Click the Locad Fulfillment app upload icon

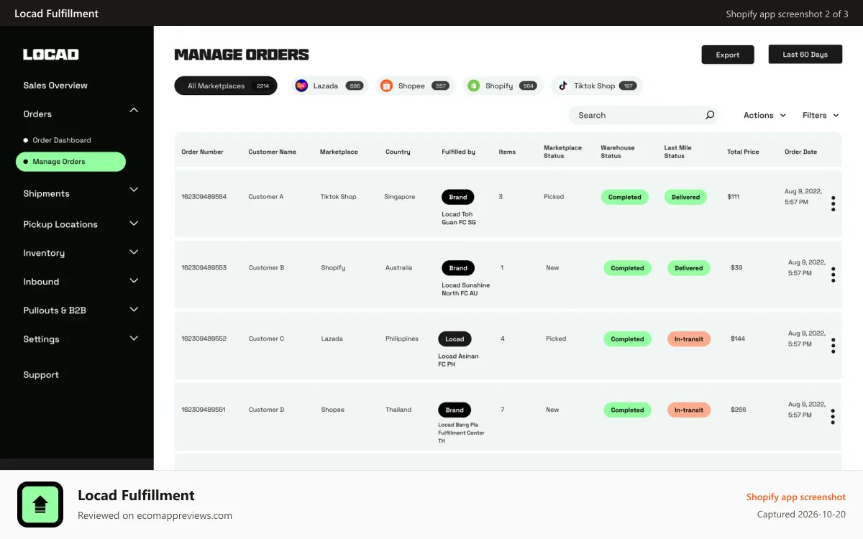[40, 505]
